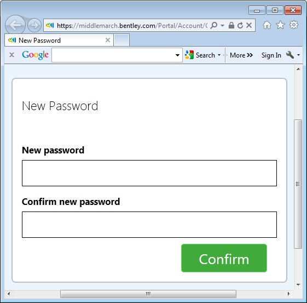Select the New Password tab
307x303 pixels.
(x=59, y=41)
